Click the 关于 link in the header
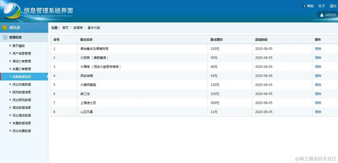This screenshot has height=163, width=338. (x=322, y=6)
